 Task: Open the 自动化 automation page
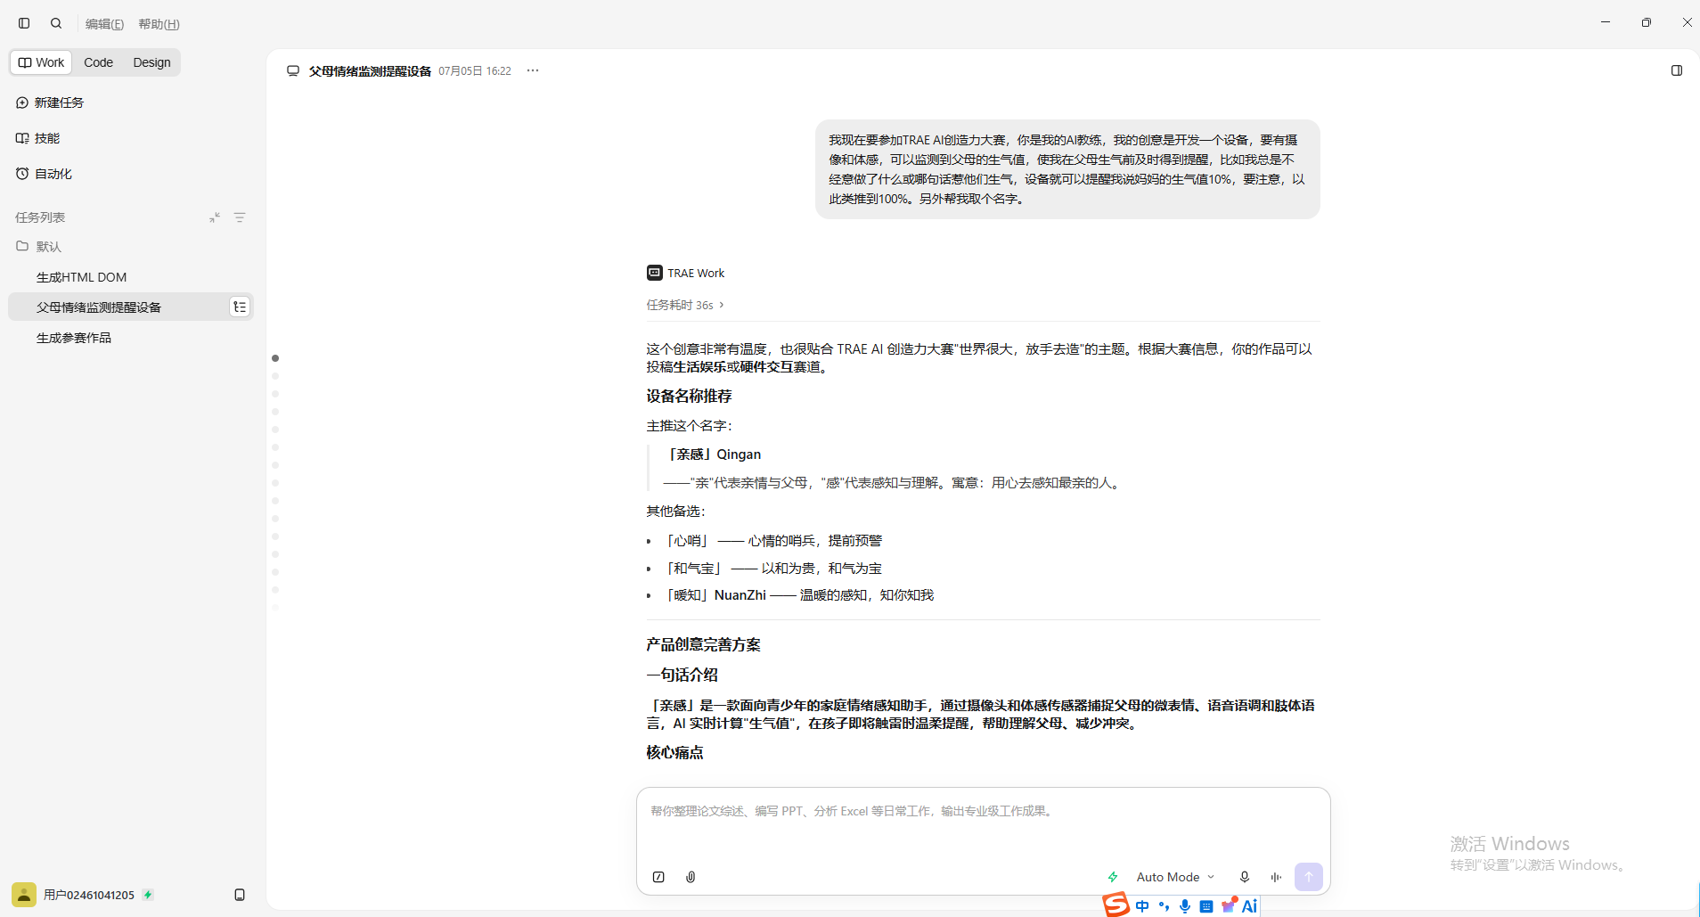44,174
